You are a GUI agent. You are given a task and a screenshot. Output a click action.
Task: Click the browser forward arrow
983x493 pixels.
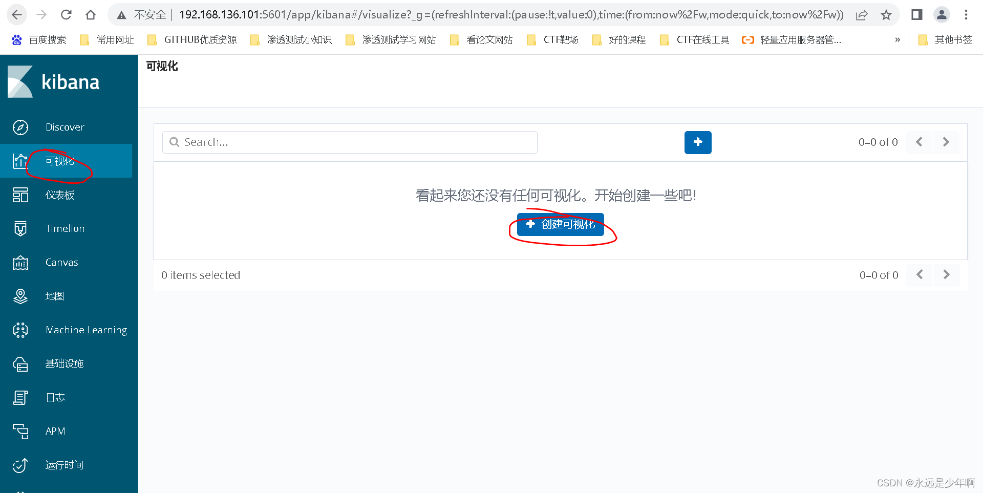pyautogui.click(x=41, y=15)
